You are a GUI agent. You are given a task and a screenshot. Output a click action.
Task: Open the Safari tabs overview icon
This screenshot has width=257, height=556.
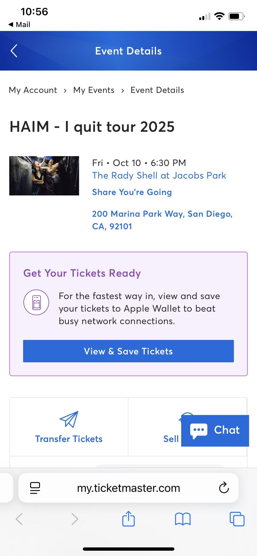[237, 519]
